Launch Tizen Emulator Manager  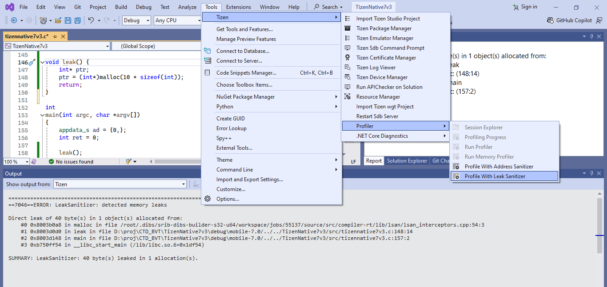coord(384,38)
